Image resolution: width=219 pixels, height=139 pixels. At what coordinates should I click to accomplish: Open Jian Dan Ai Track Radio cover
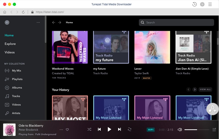[194, 47]
